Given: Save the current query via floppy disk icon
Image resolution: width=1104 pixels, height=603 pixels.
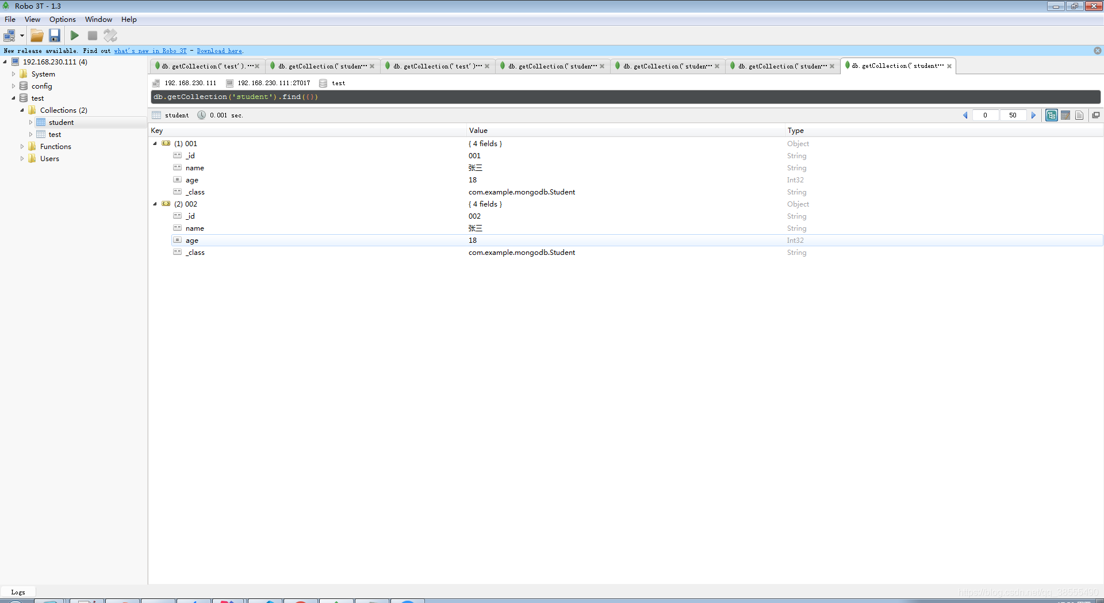Looking at the screenshot, I should pos(55,35).
